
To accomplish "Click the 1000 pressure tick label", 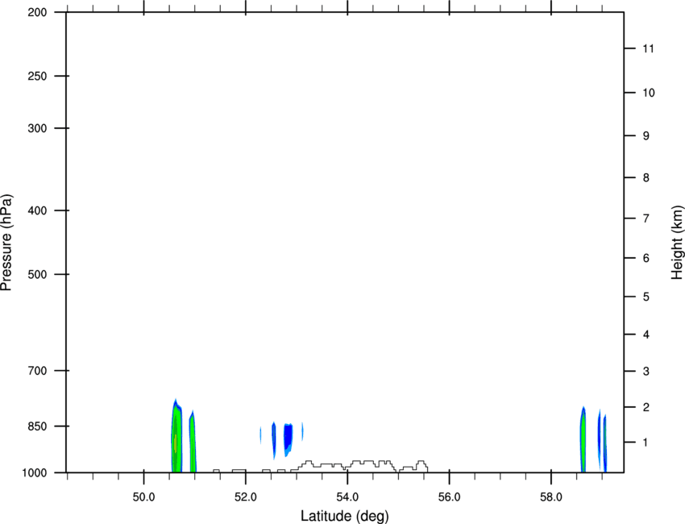I will (35, 473).
